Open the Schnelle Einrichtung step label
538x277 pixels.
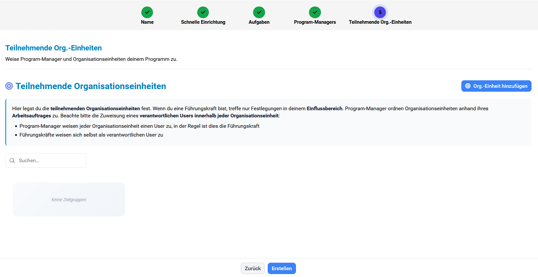[203, 22]
